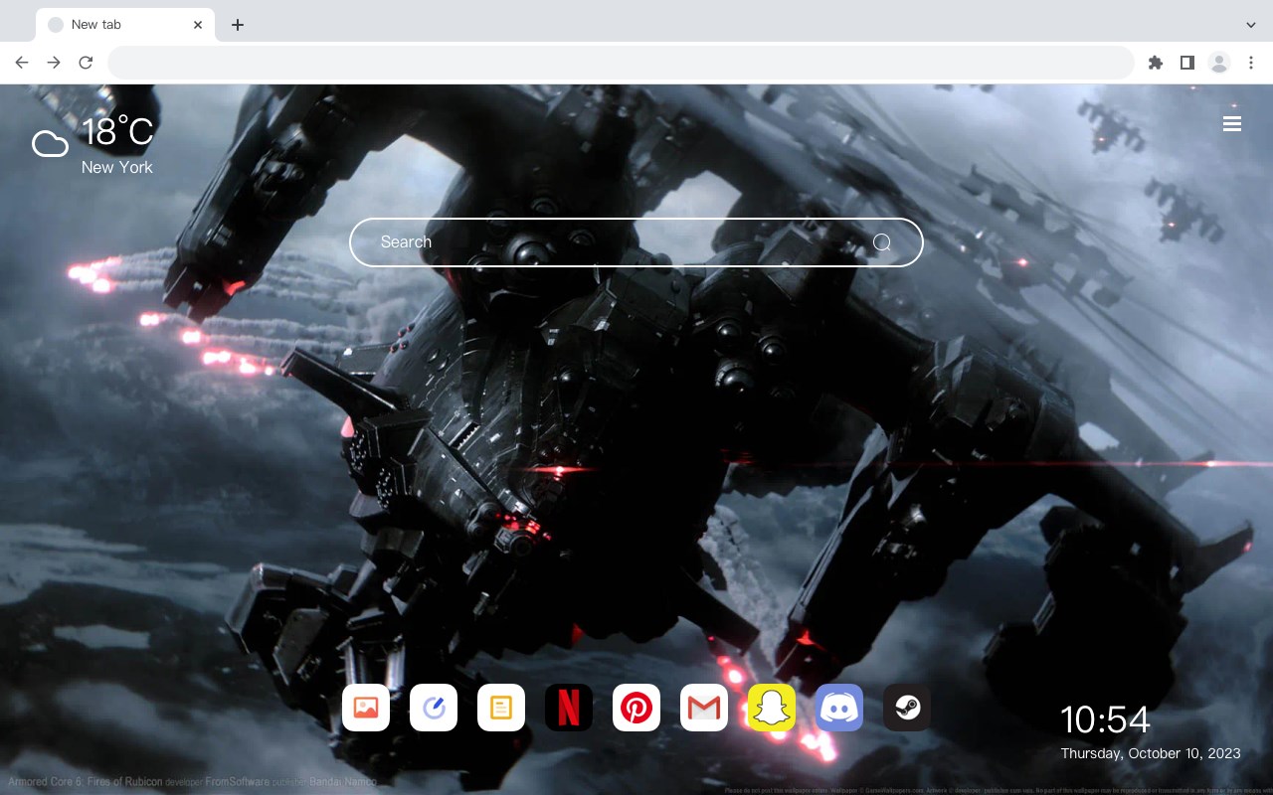Open the Discord shortcut

click(839, 708)
